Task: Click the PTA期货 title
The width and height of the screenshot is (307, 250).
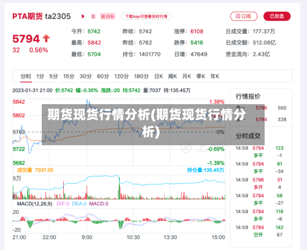Action: 28,17
